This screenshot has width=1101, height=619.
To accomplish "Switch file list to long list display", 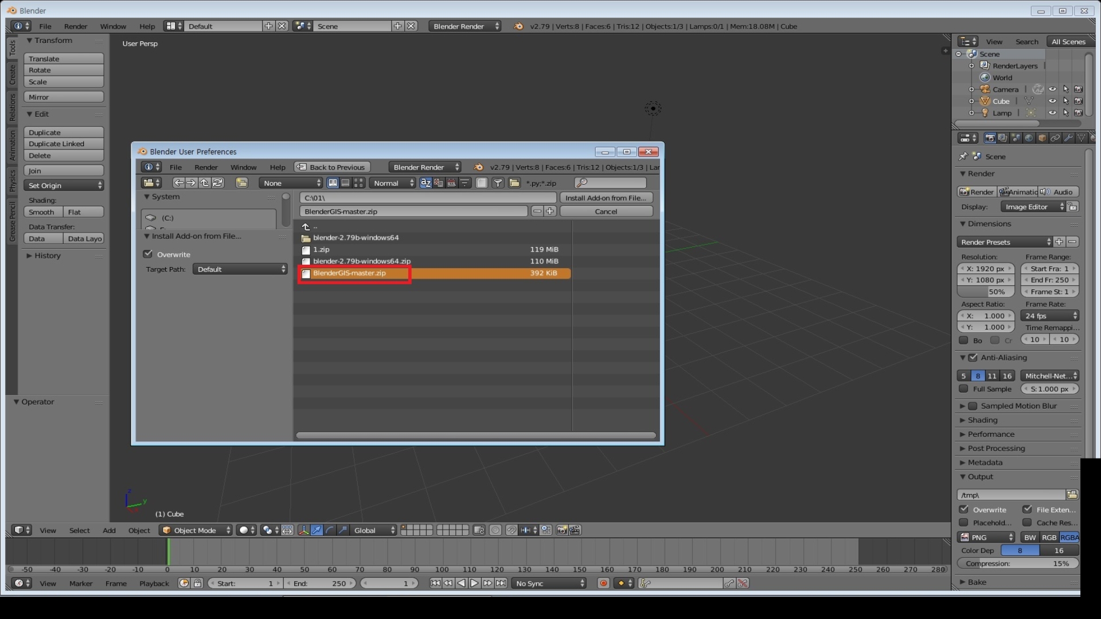I will [345, 183].
